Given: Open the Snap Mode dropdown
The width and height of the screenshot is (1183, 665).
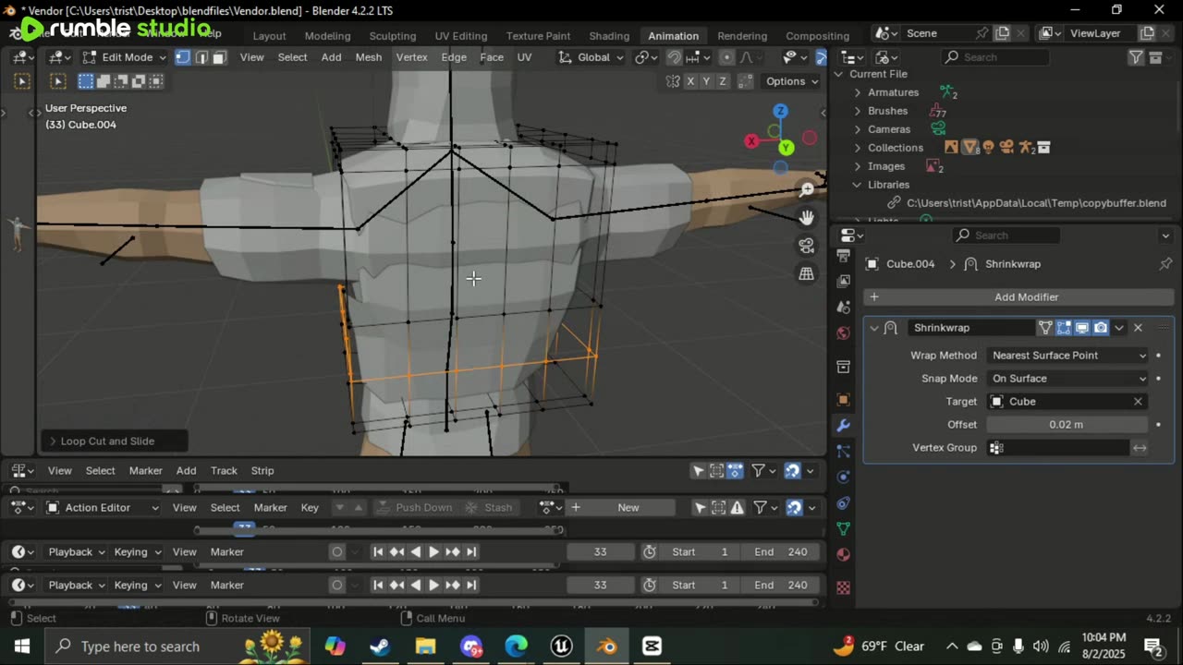Looking at the screenshot, I should coord(1067,379).
